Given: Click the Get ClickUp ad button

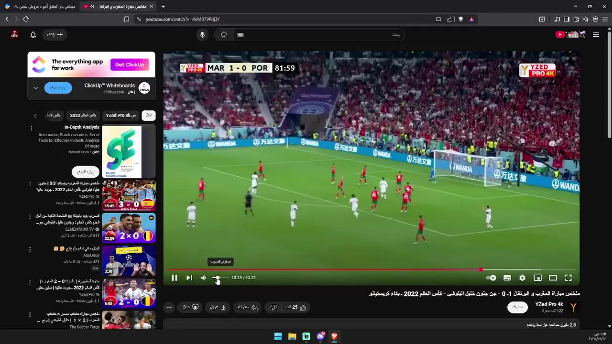Looking at the screenshot, I should 130,64.
